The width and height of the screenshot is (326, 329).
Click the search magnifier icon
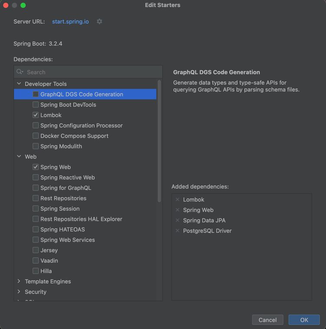tap(20, 72)
